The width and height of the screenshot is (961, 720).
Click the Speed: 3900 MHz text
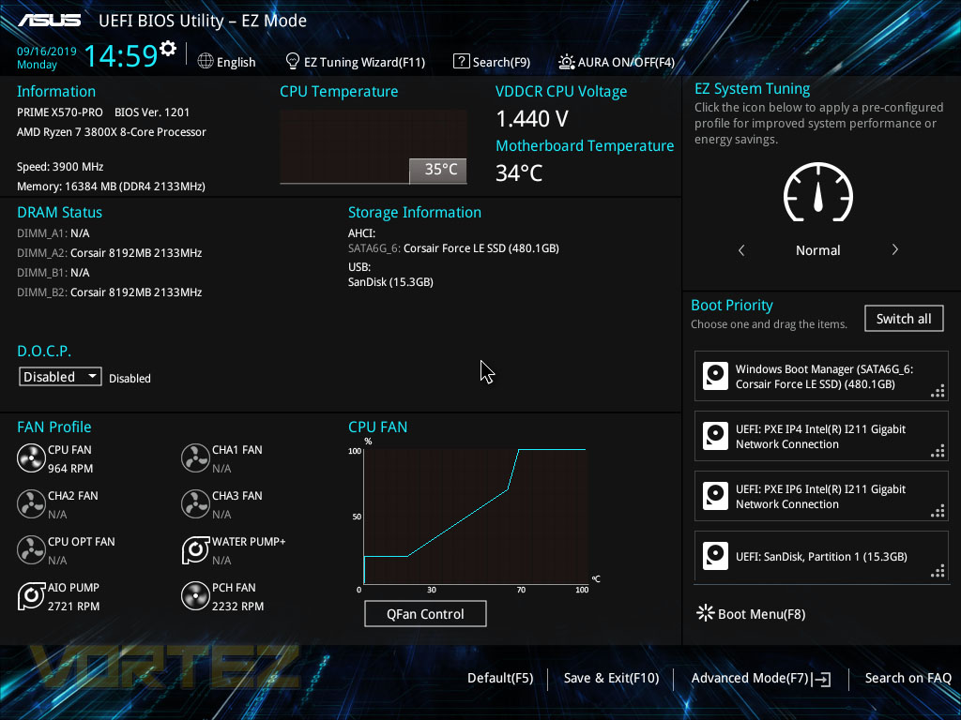(60, 167)
